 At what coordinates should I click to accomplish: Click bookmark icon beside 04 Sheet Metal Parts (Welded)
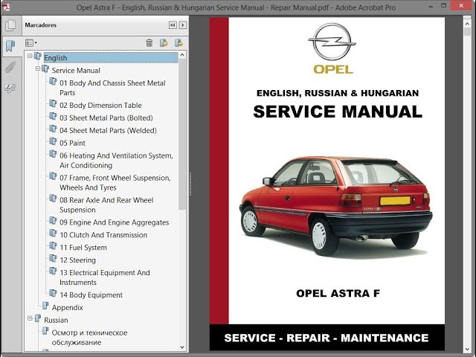(53, 129)
